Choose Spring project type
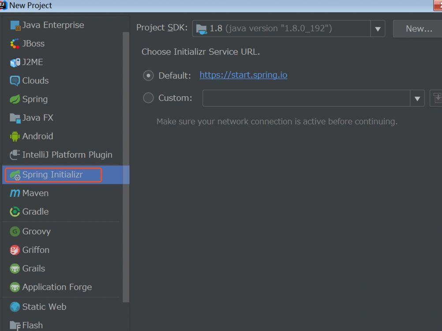 pyautogui.click(x=35, y=99)
